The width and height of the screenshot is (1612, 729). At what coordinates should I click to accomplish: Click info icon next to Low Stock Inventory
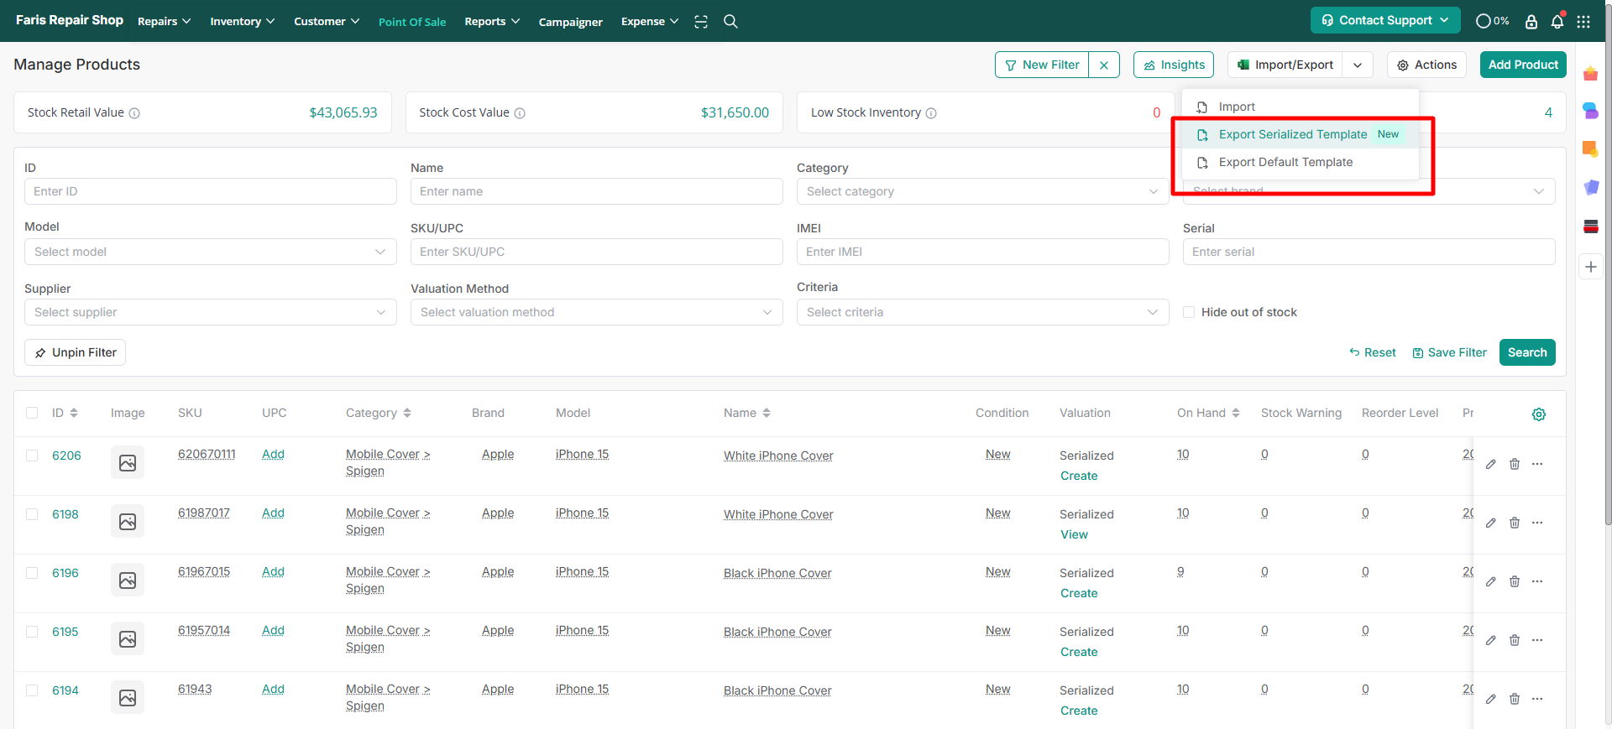[x=931, y=113]
